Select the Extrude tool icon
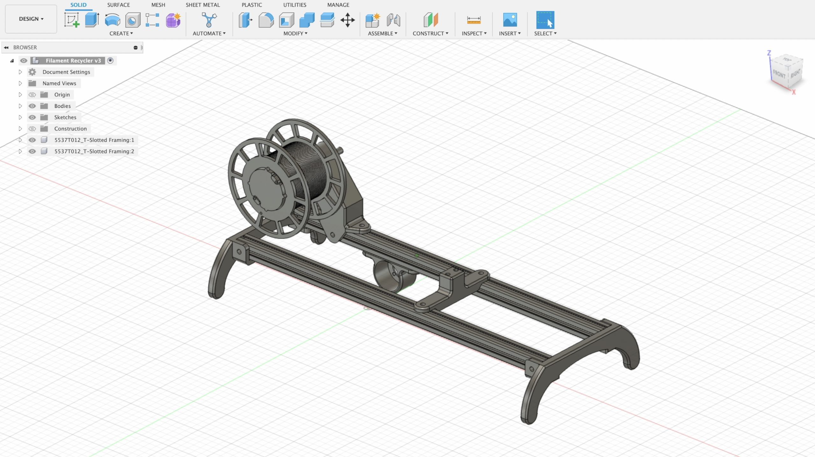This screenshot has width=815, height=457. [92, 20]
